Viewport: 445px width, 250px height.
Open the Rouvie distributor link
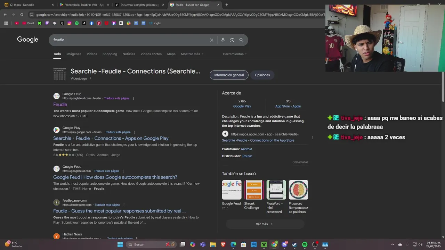tap(247, 156)
